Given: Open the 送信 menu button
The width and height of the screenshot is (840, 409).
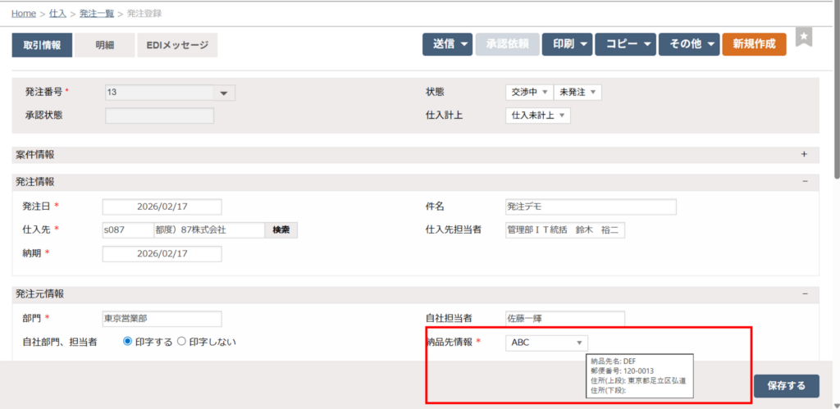Looking at the screenshot, I should [x=447, y=44].
